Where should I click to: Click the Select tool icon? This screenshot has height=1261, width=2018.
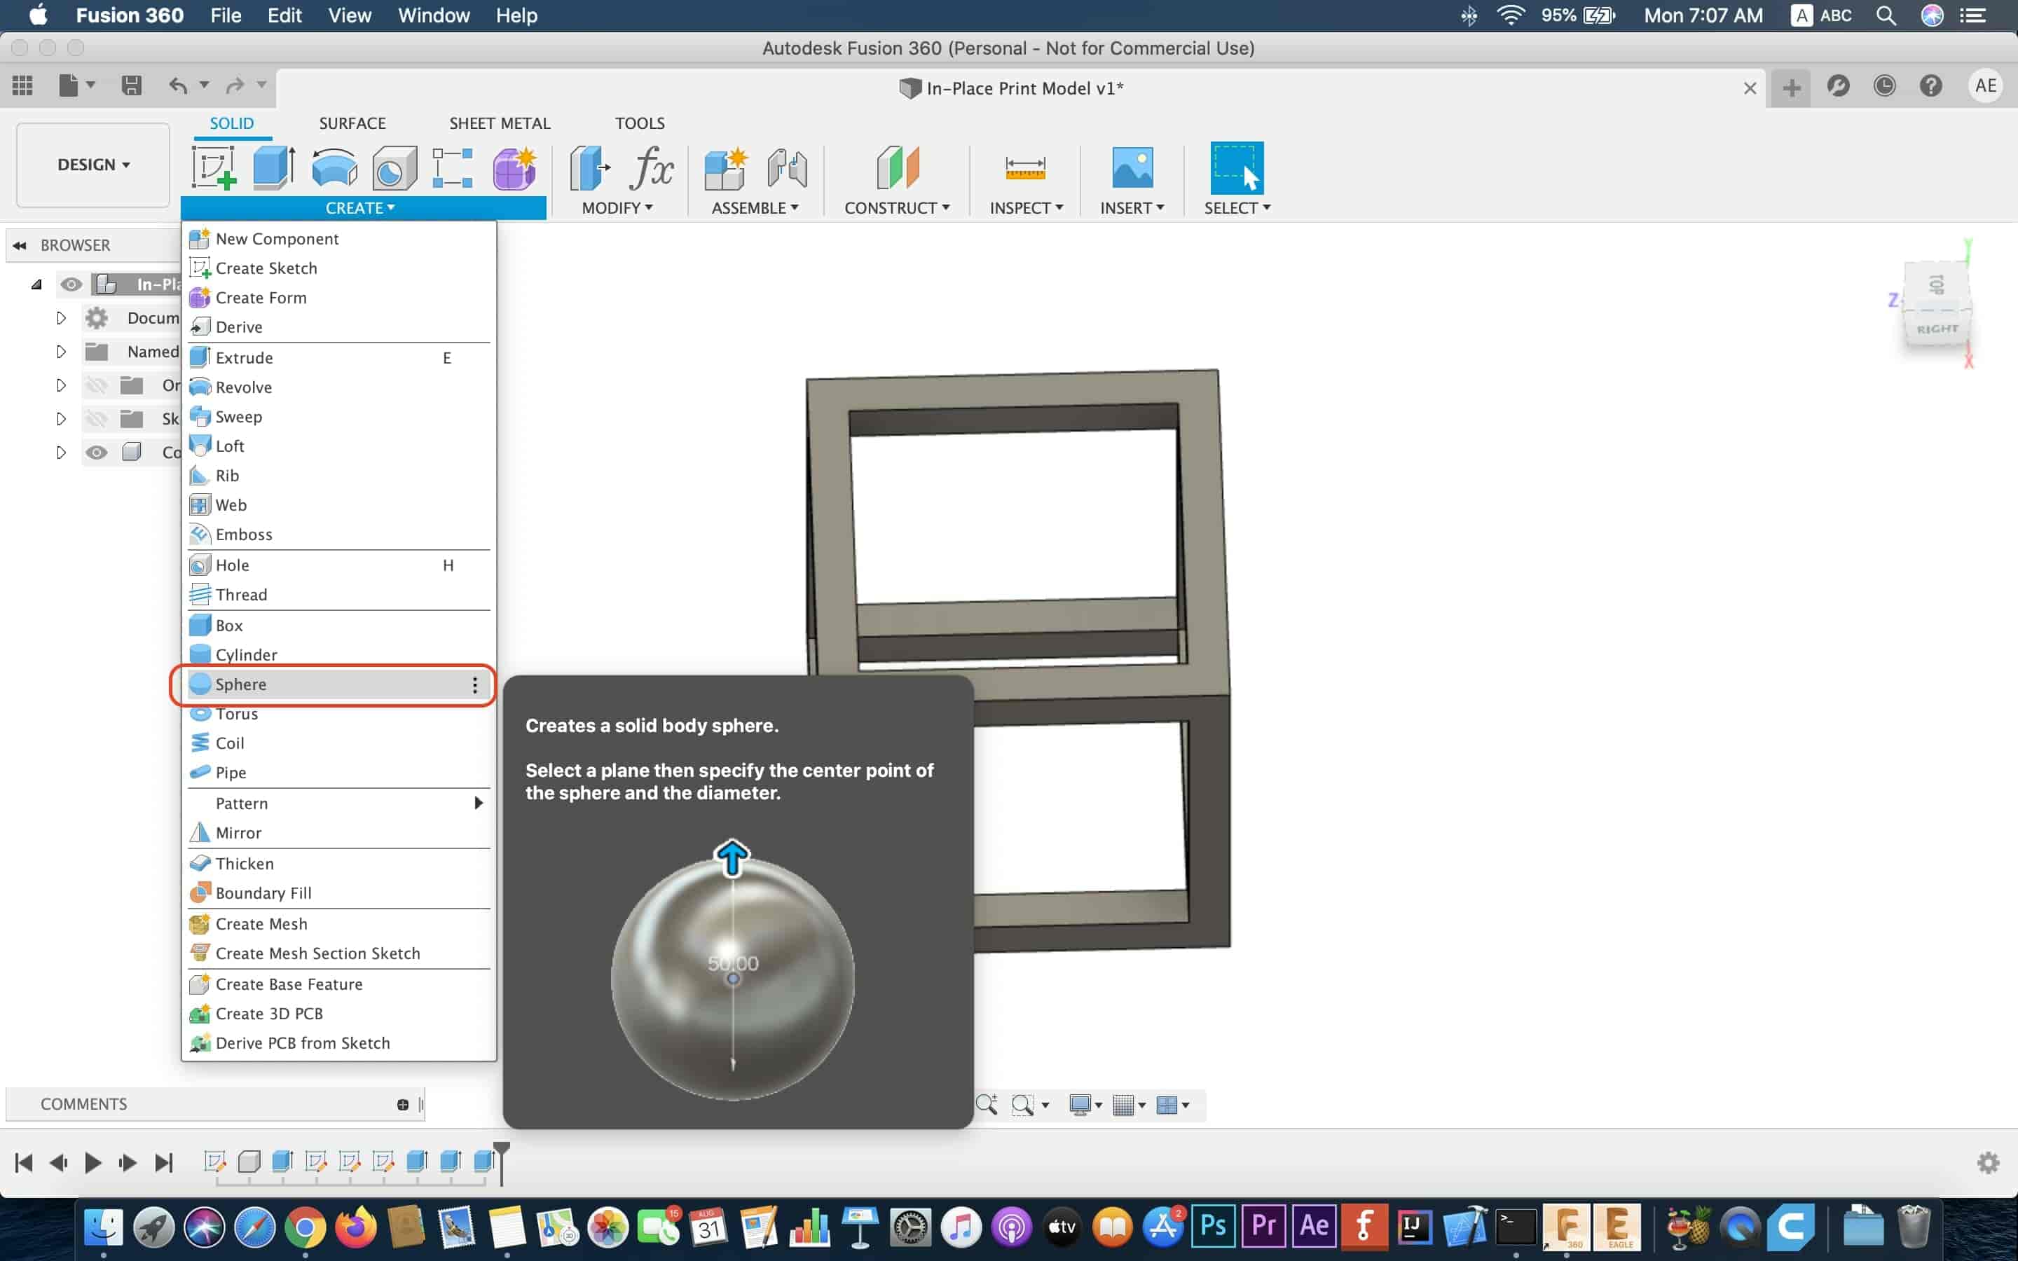click(x=1237, y=167)
